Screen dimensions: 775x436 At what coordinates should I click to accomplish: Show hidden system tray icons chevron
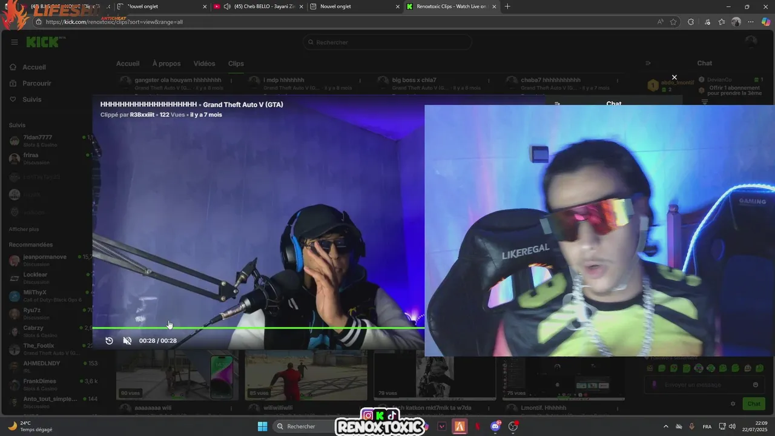point(666,426)
